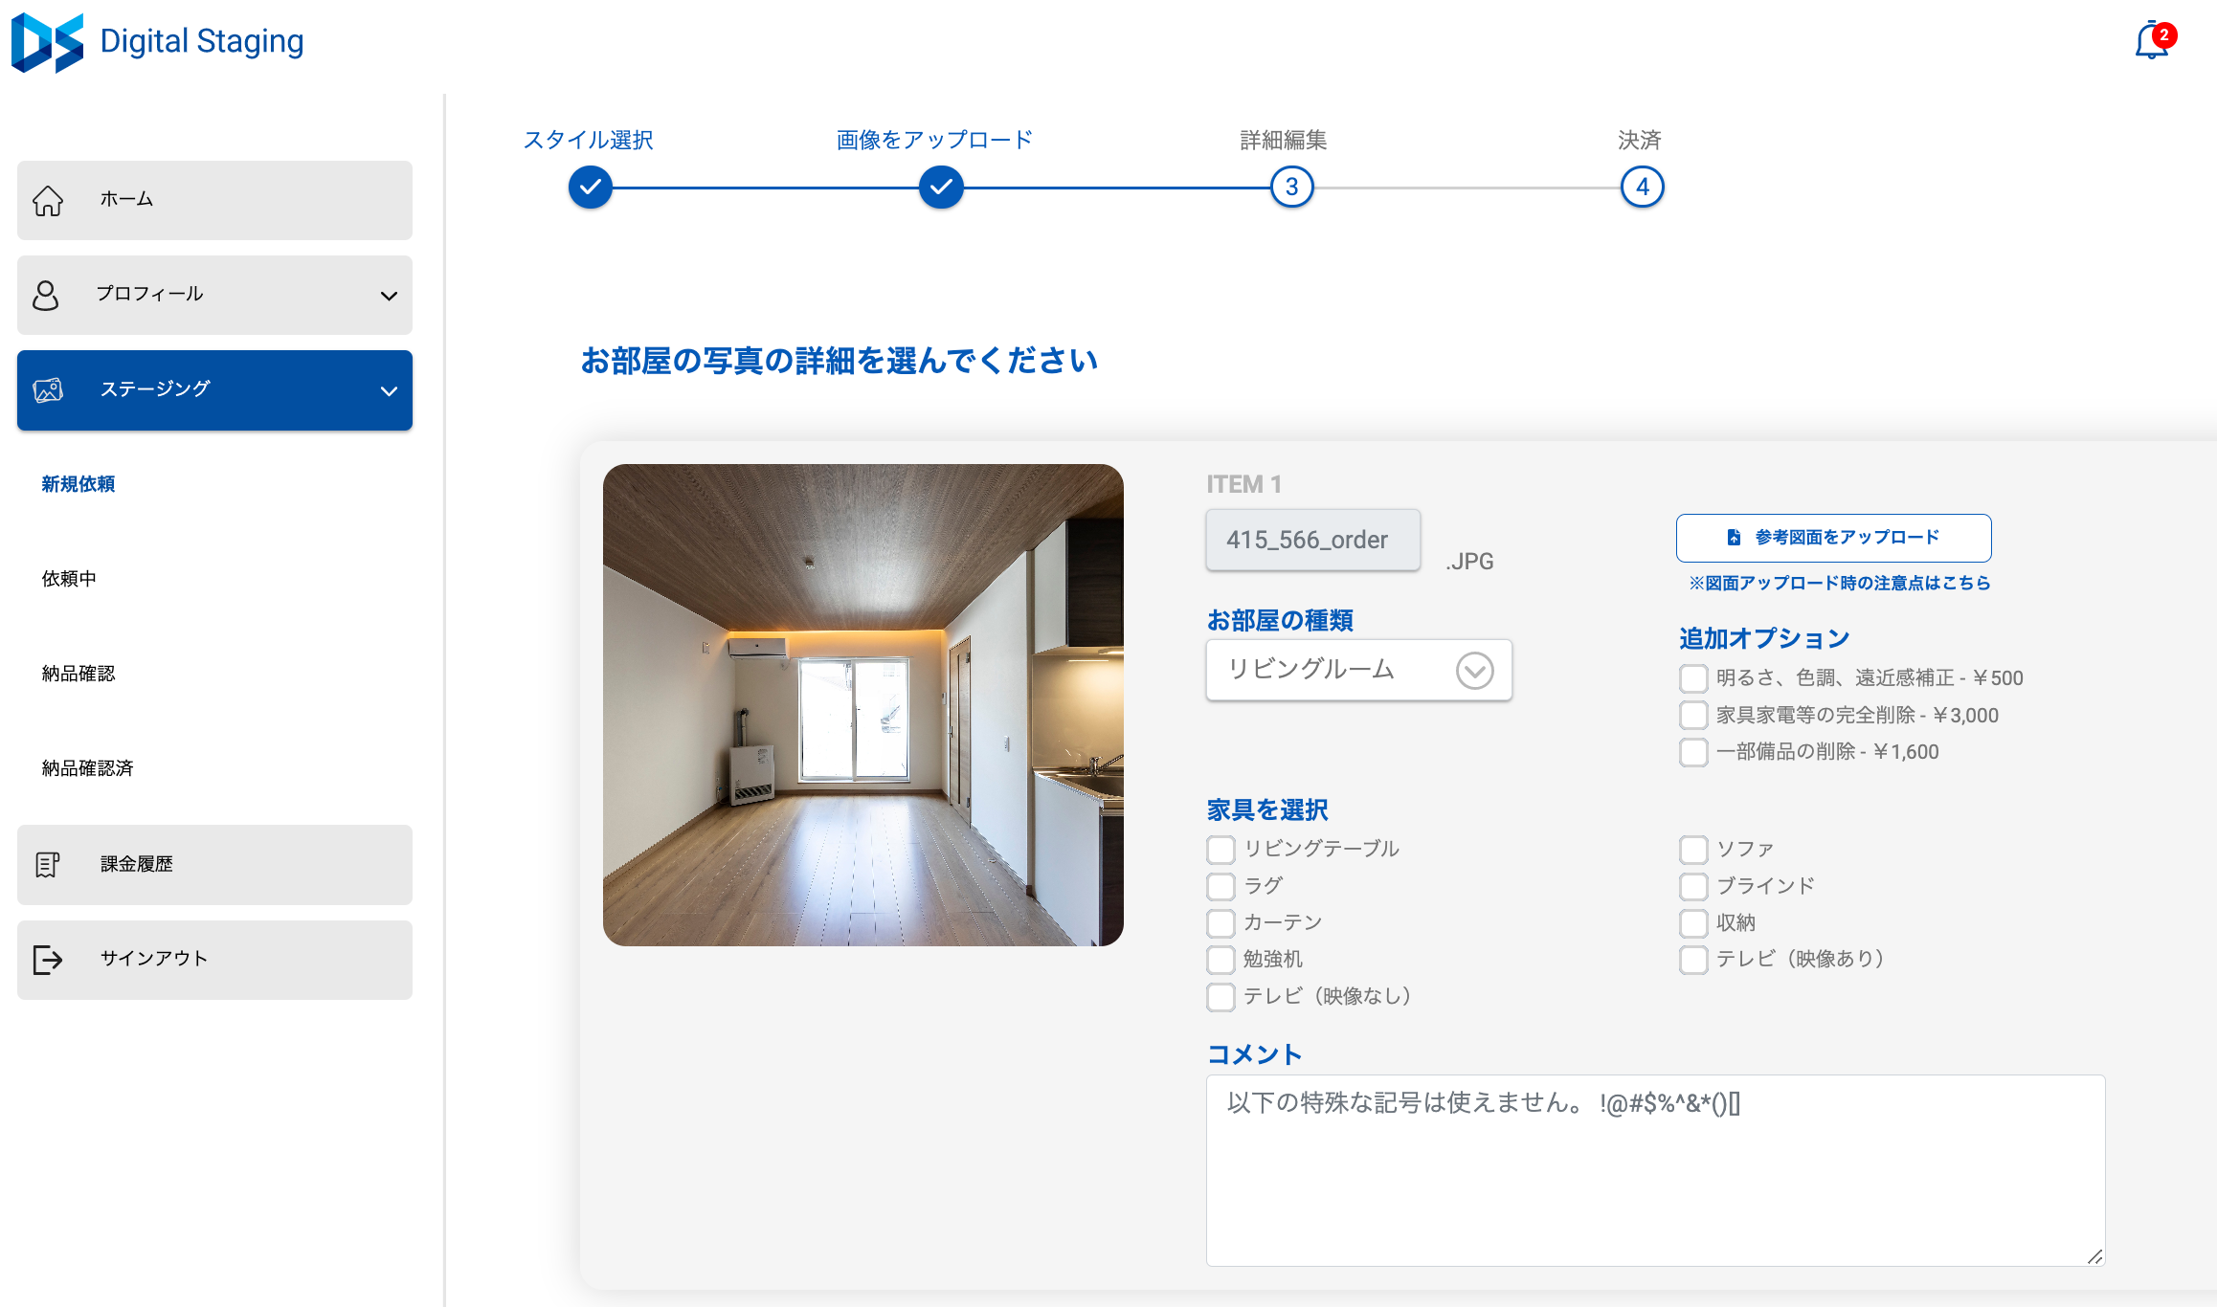Click into the コメント text area
2217x1307 pixels.
click(1654, 1170)
